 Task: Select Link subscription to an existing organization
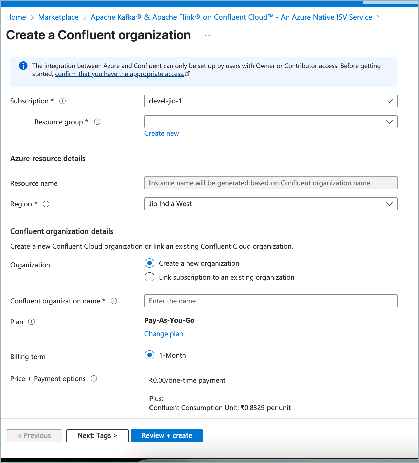pyautogui.click(x=149, y=277)
